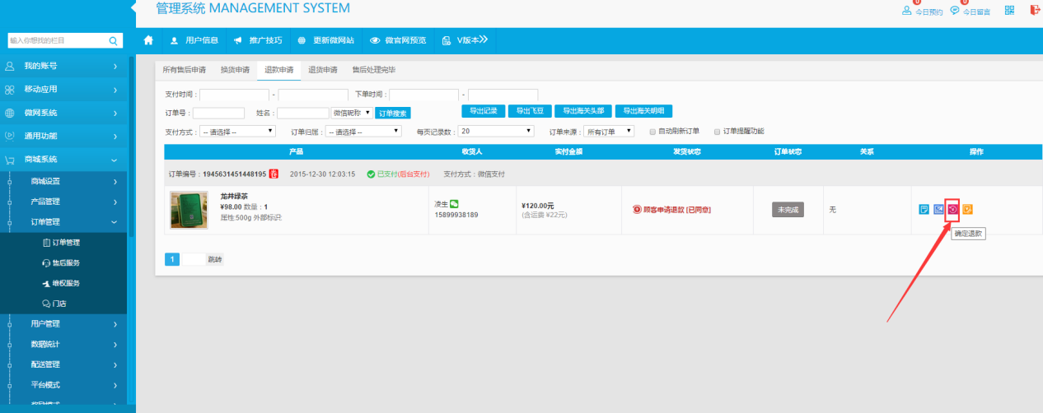Open 用户信息 in the top navigation

tap(194, 39)
